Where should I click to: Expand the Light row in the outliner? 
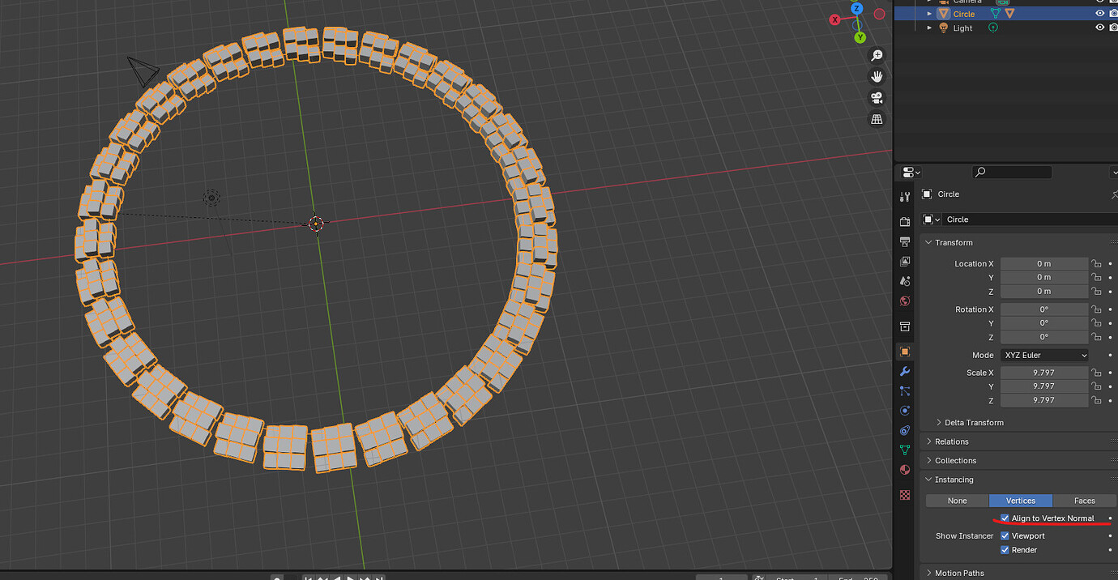click(x=929, y=28)
